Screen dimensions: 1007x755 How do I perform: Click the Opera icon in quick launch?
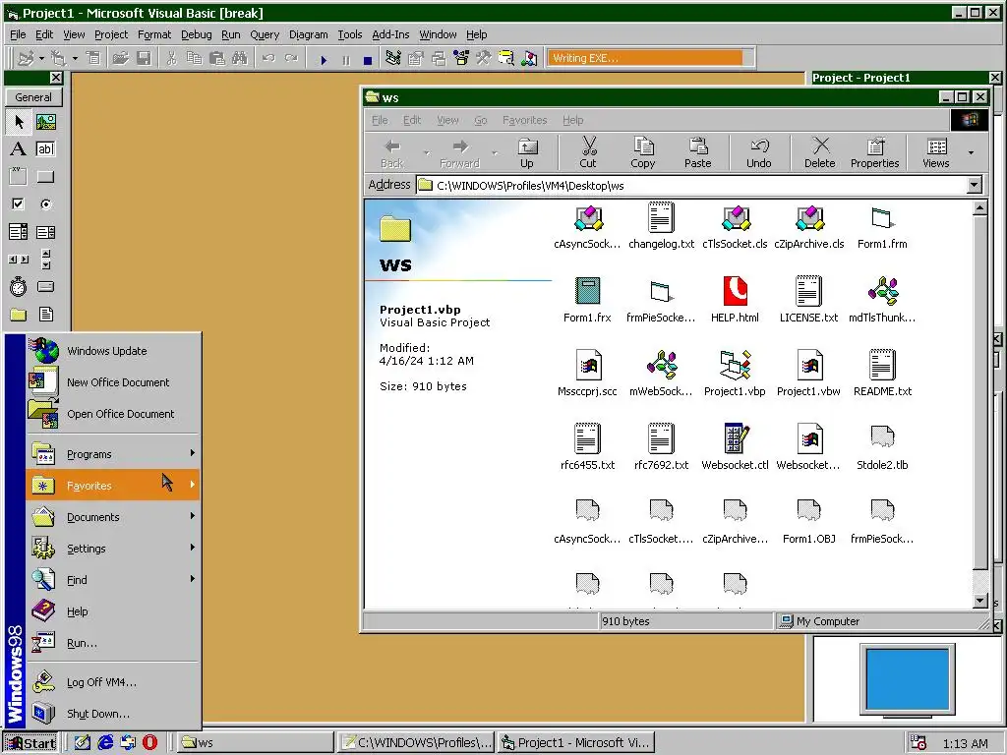[x=149, y=743]
